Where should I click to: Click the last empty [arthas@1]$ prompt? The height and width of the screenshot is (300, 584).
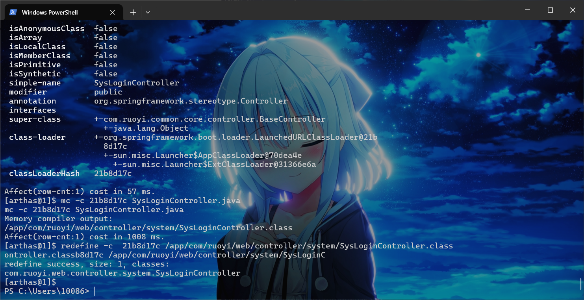point(30,282)
